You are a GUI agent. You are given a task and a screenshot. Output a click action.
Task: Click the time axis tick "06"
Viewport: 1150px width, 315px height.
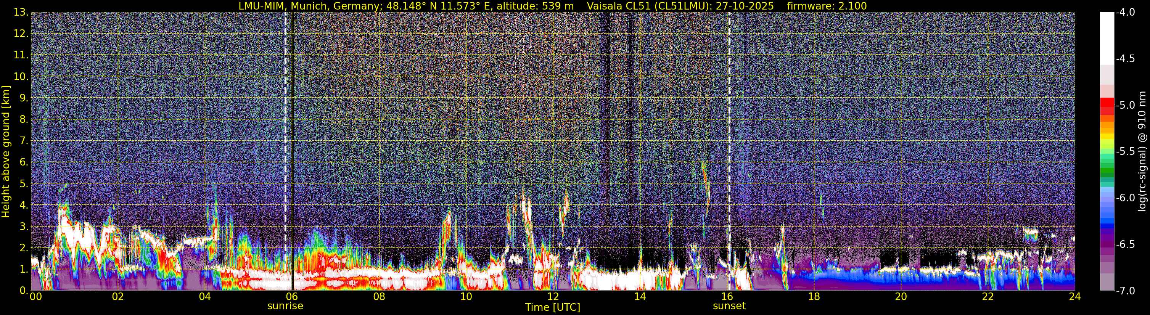[x=292, y=296]
